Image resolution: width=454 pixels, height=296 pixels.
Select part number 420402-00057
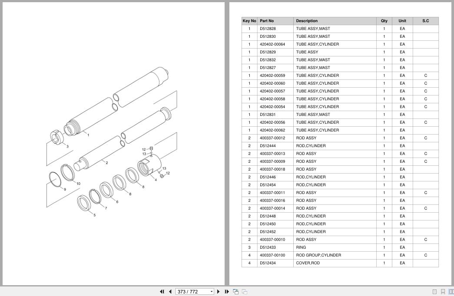point(272,91)
